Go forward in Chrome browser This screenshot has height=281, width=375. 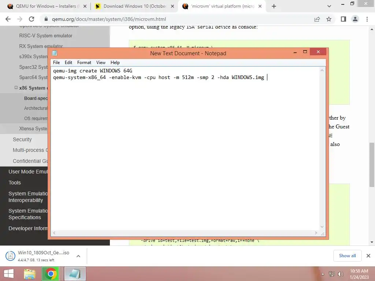(x=20, y=19)
